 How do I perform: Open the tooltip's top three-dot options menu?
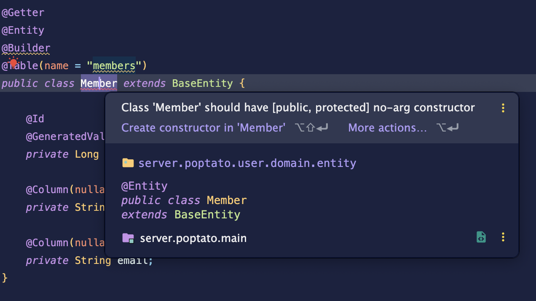[x=503, y=108]
